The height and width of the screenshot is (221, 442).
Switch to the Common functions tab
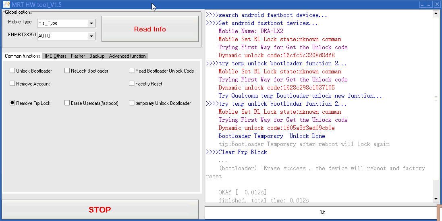tap(23, 56)
